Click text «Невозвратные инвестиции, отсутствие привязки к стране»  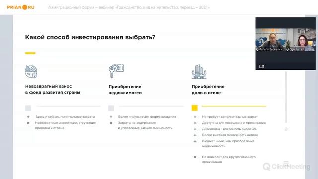coord(66,125)
